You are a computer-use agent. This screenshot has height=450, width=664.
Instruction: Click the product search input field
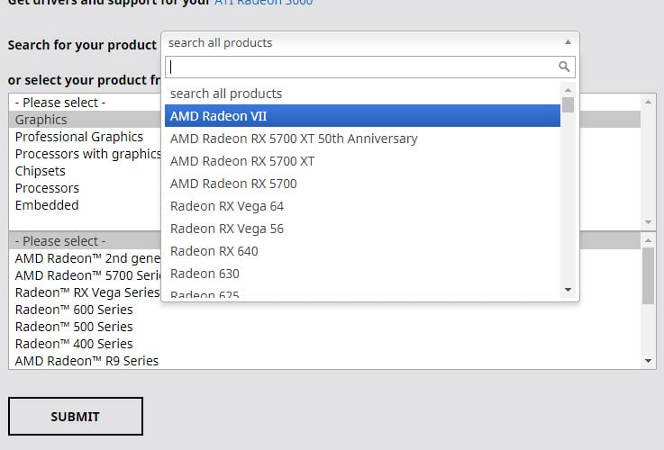click(x=369, y=67)
